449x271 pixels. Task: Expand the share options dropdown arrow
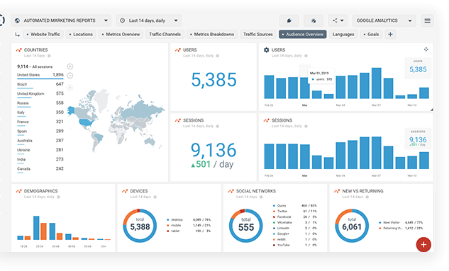[x=342, y=21]
